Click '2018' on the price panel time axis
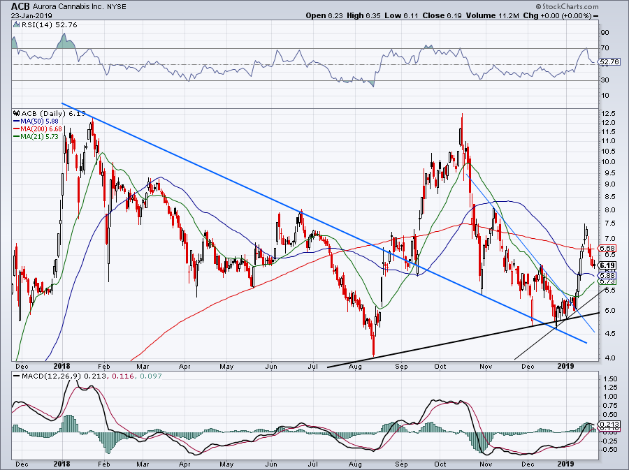Screen dimensions: 629x470 click(62, 366)
